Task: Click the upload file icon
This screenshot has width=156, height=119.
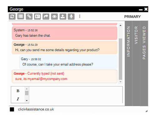Action: click(63, 17)
